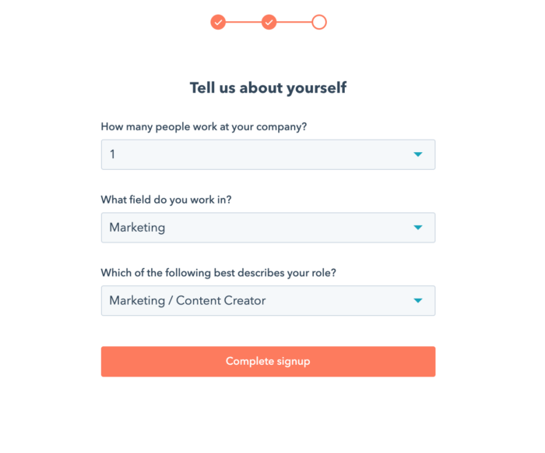The image size is (545, 453).
Task: Click the selected 'Marketing' field value
Action: pyautogui.click(x=137, y=228)
